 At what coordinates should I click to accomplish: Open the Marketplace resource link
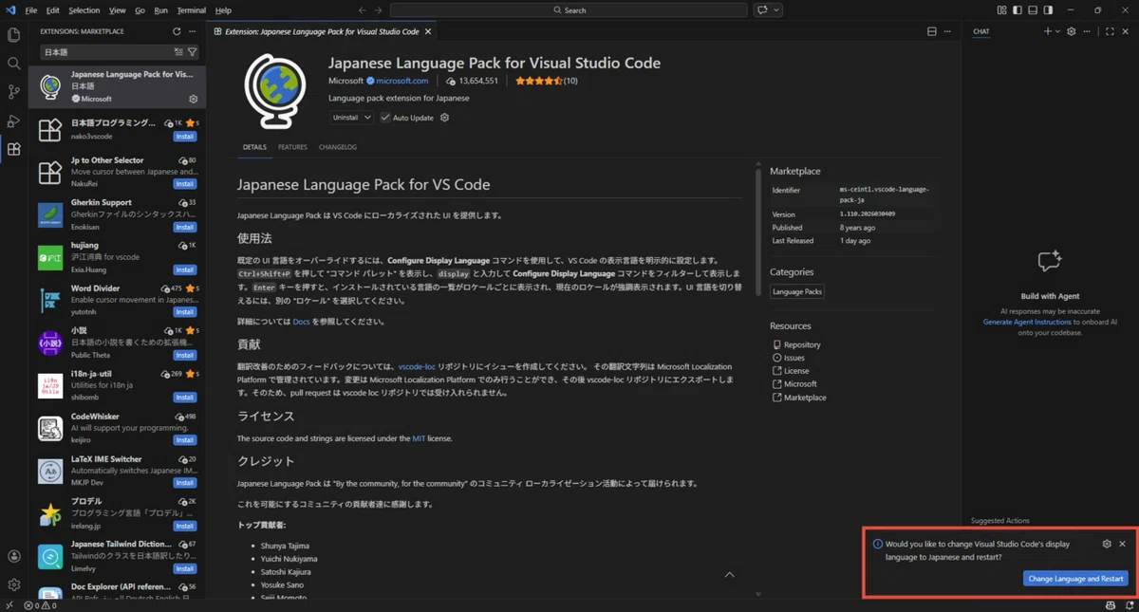[x=805, y=398]
